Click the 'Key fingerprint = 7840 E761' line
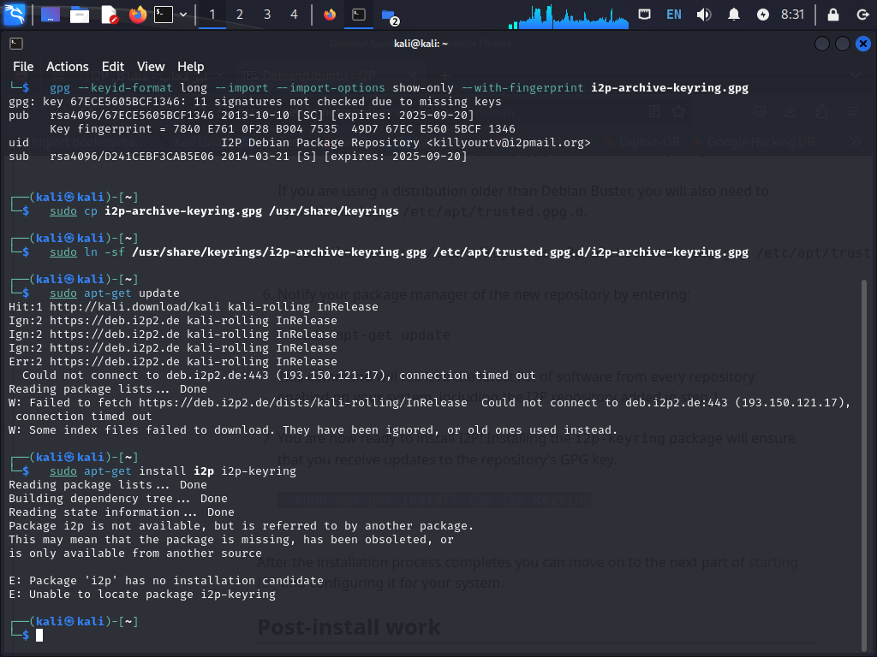877x657 pixels. point(283,129)
